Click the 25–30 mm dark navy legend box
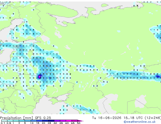This screenshot has height=124, width=161. pyautogui.click(x=51, y=121)
